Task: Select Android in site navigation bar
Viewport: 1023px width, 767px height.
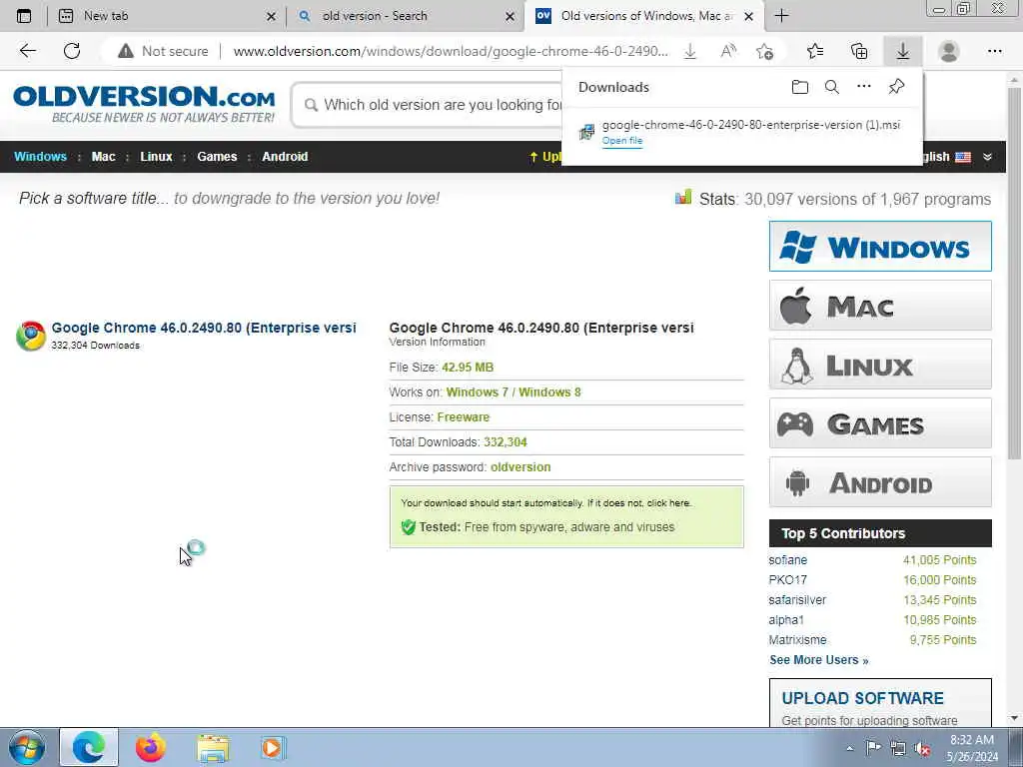Action: pos(285,157)
